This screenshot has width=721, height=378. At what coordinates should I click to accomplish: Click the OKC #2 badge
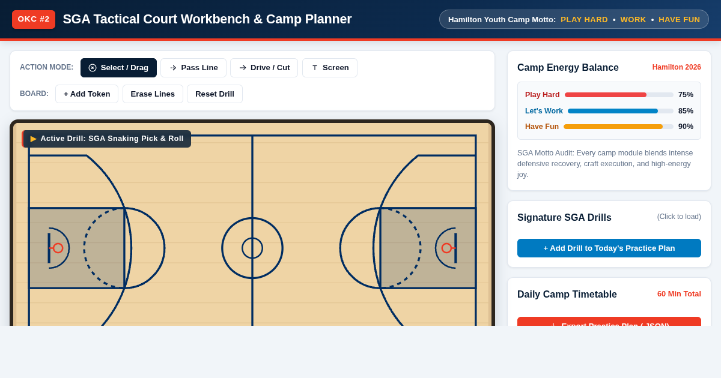pos(34,19)
